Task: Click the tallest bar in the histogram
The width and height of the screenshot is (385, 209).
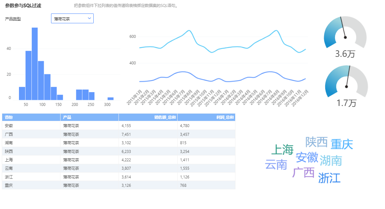Action: coord(35,64)
